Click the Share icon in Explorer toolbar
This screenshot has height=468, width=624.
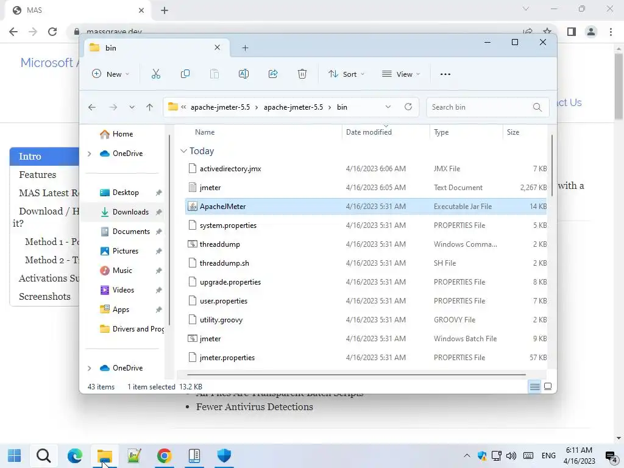click(x=273, y=74)
